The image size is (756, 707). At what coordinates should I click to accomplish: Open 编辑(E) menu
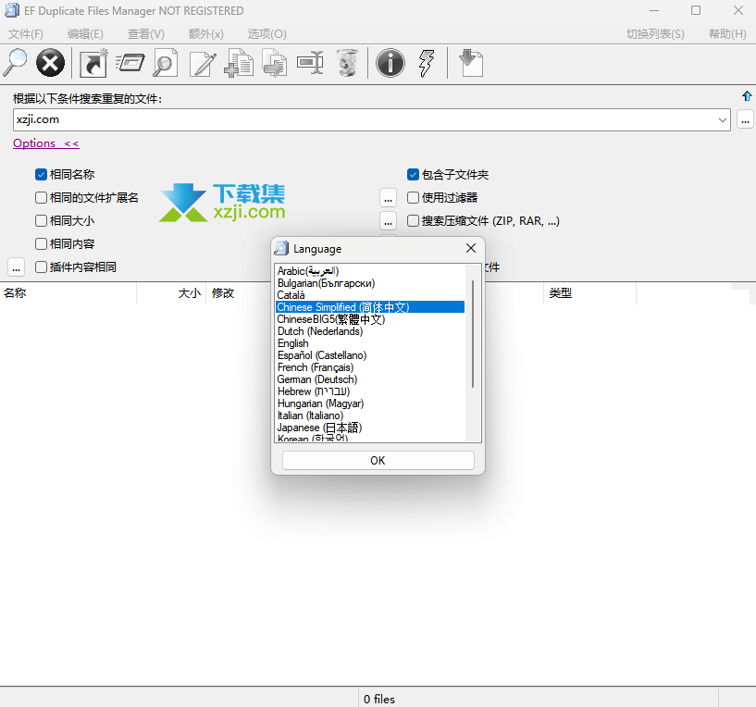tap(85, 33)
